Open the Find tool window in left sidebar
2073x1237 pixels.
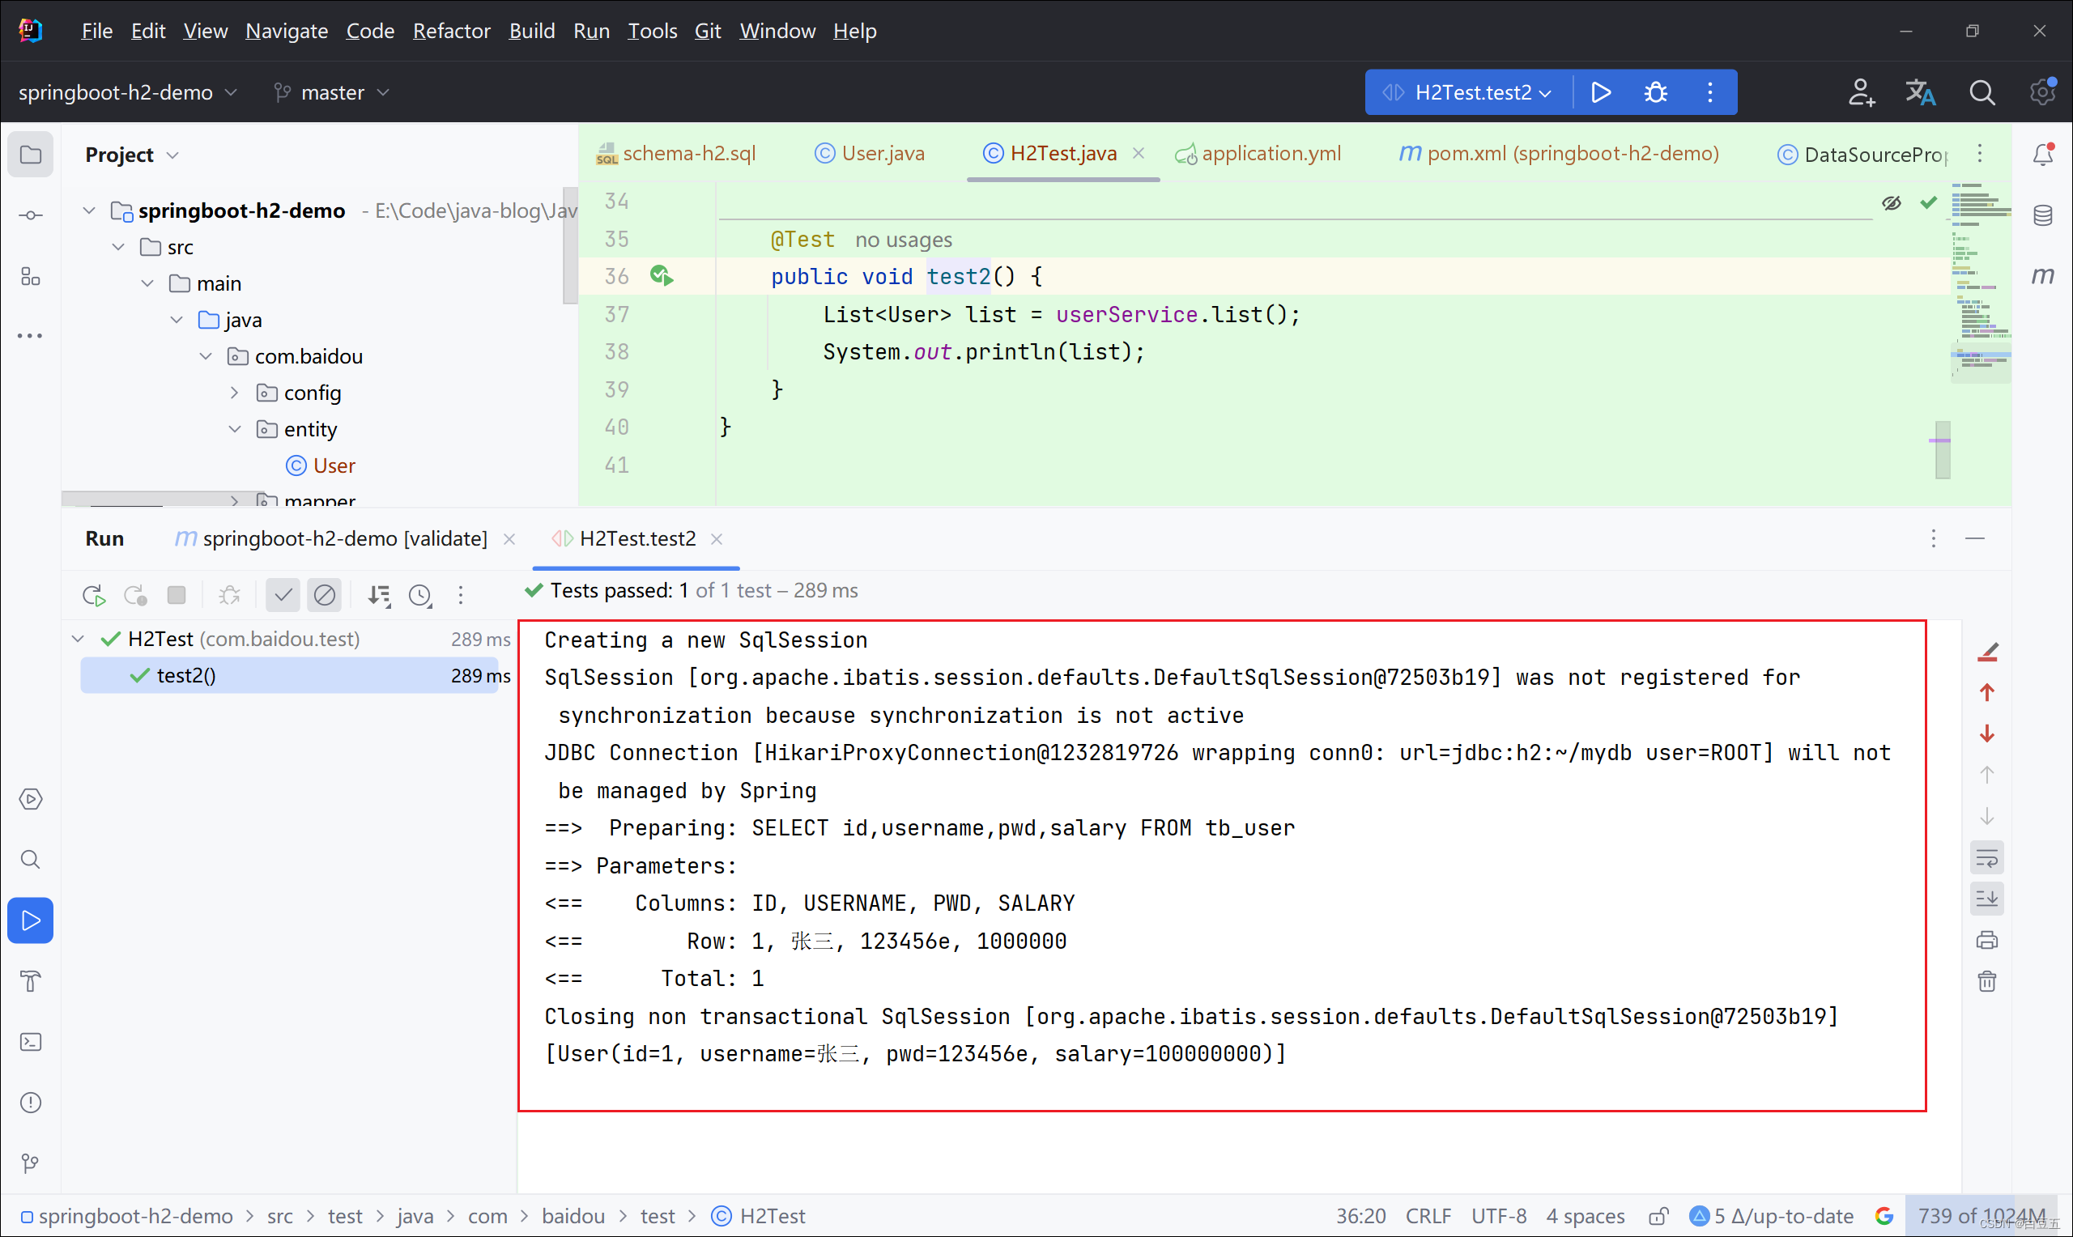30,860
